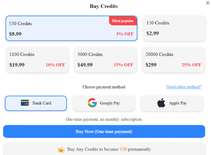Open the Need other method link
Viewport: 211px width, 155px height.
[x=184, y=87]
